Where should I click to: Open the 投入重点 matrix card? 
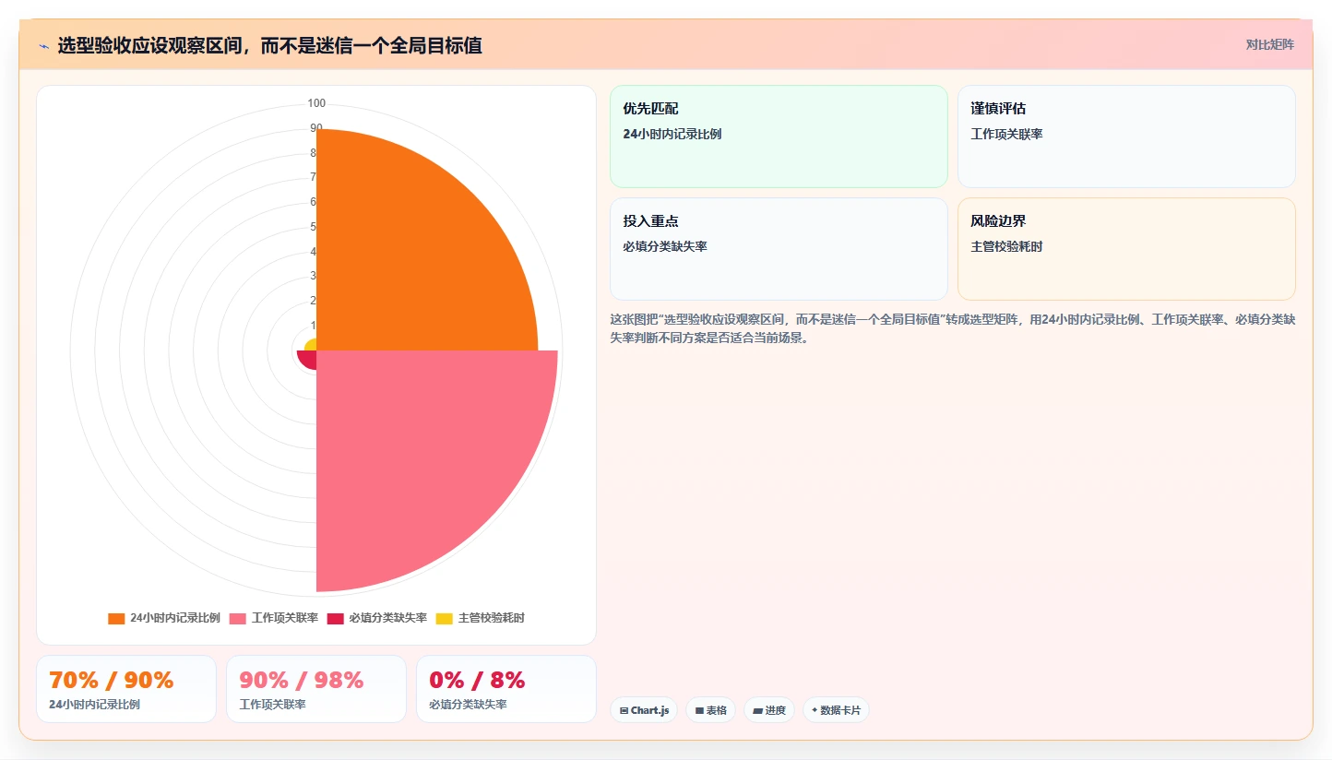779,249
